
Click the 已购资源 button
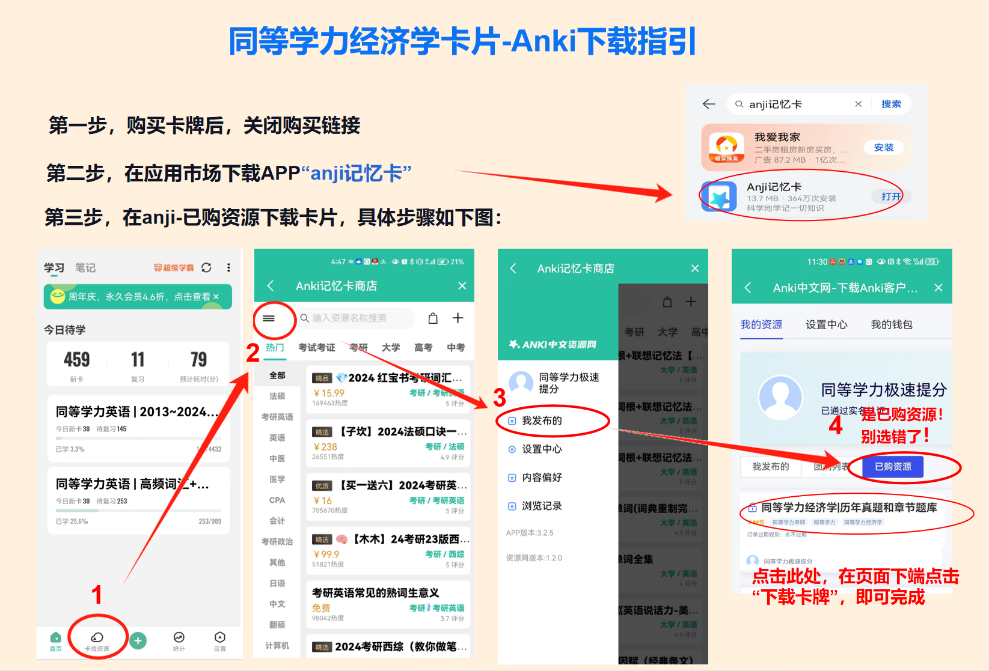pyautogui.click(x=893, y=467)
